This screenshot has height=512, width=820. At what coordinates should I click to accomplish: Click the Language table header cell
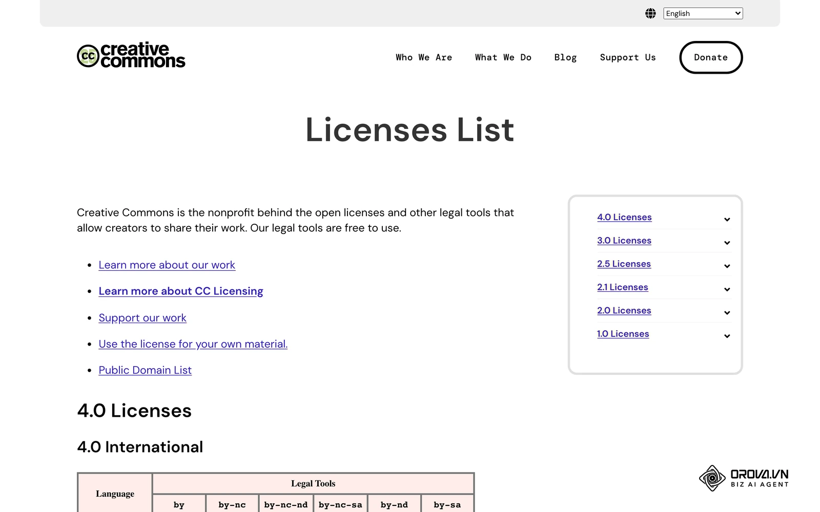tap(115, 494)
